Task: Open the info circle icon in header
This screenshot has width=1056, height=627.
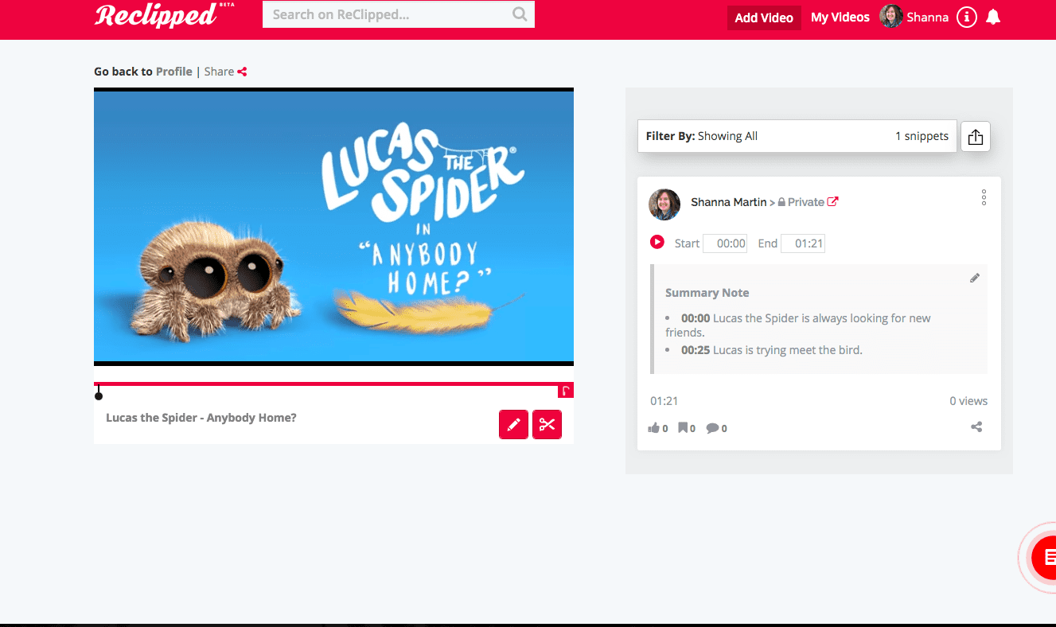Action: click(966, 17)
